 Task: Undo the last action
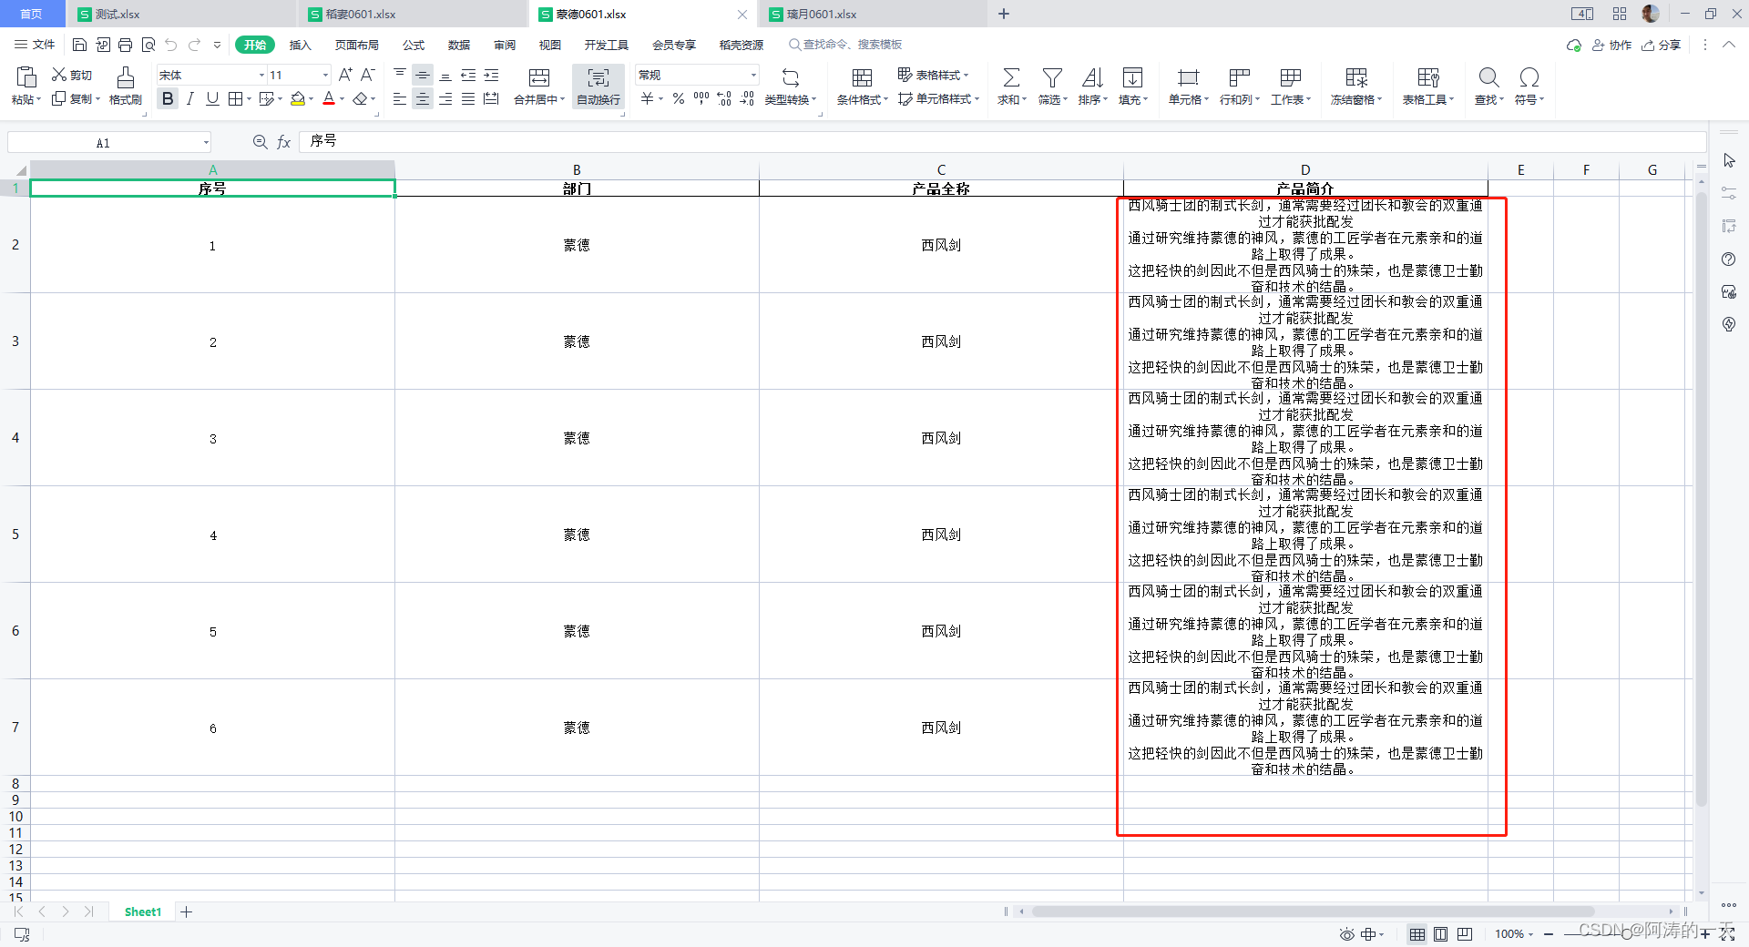[171, 45]
